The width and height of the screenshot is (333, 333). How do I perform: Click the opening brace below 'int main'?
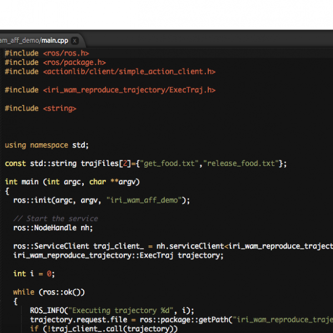pos(7,191)
